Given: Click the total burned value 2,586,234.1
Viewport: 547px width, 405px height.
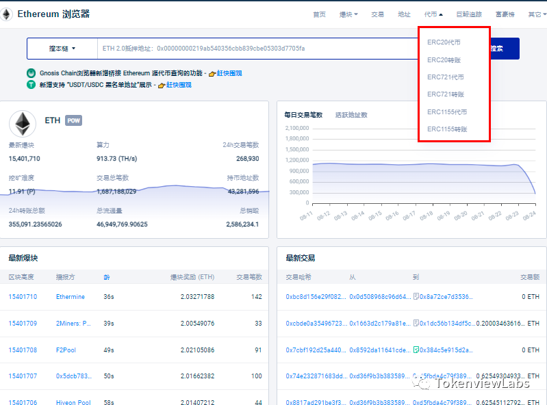Looking at the screenshot, I should [x=242, y=224].
